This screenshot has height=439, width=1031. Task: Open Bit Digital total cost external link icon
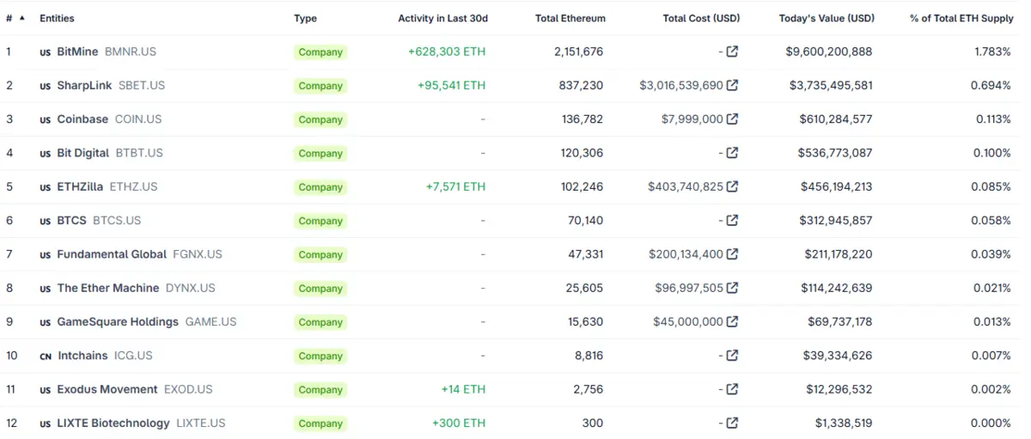732,153
